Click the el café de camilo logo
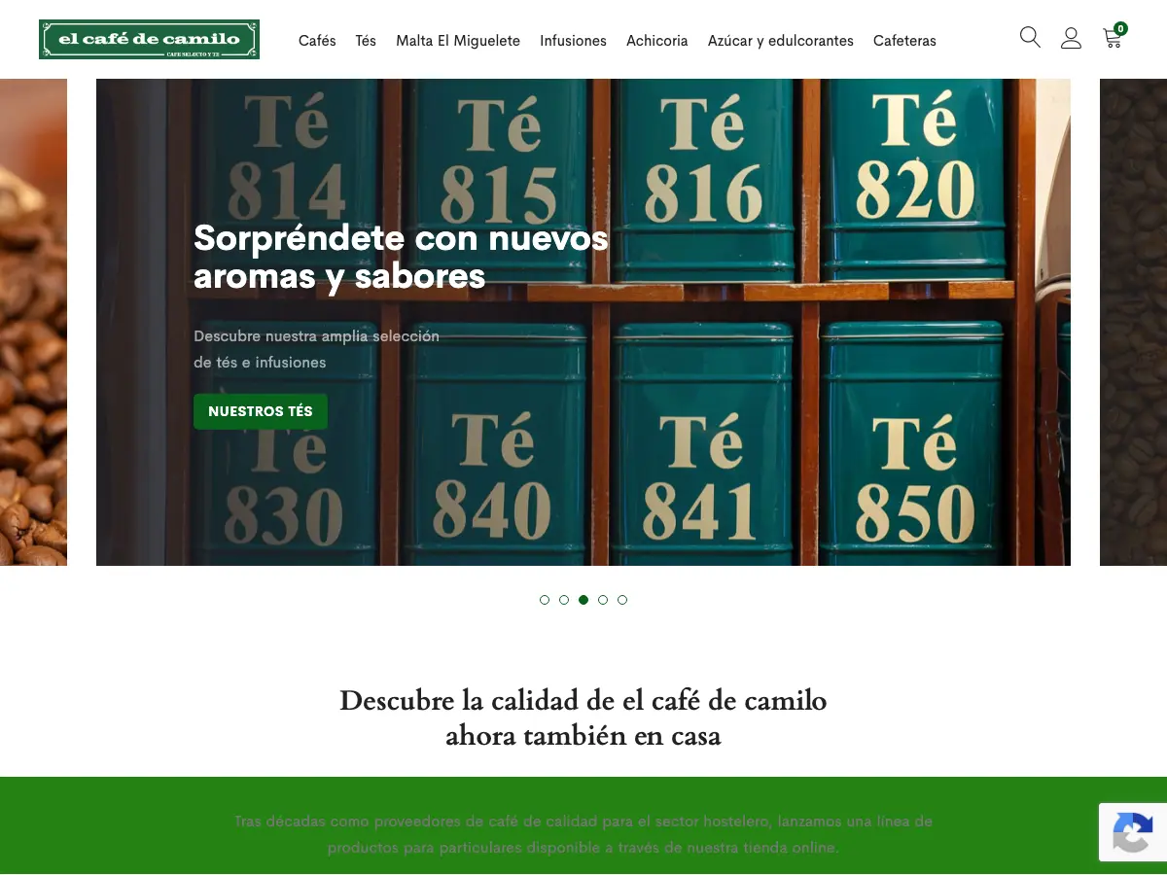The image size is (1167, 875). click(149, 40)
